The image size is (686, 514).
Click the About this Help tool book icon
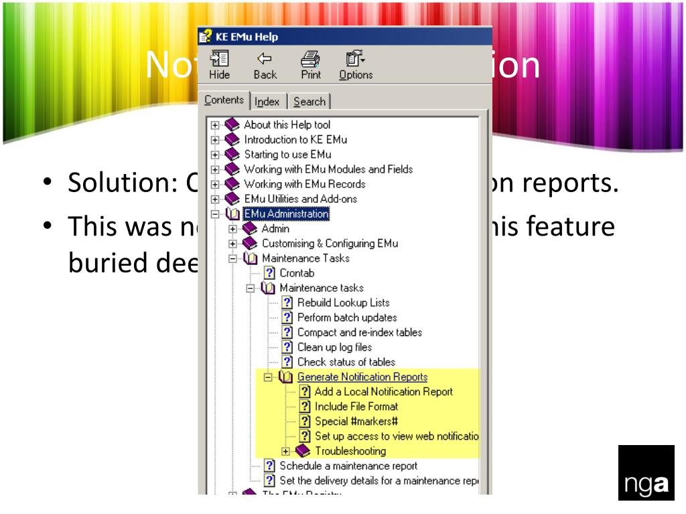[x=232, y=124]
